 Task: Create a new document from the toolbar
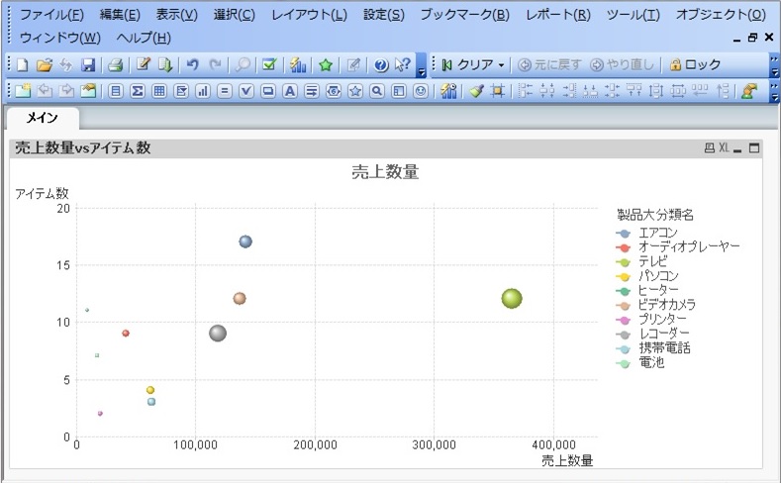coord(22,64)
